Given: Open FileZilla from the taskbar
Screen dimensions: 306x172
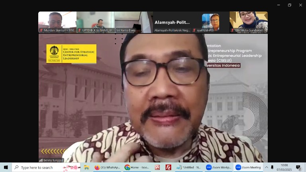Looking at the screenshot, I should pyautogui.click(x=169, y=167).
